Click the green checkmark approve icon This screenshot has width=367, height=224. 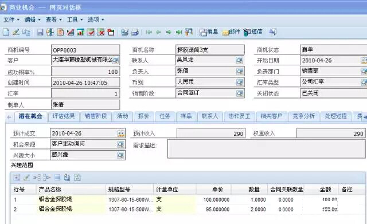(x=91, y=32)
